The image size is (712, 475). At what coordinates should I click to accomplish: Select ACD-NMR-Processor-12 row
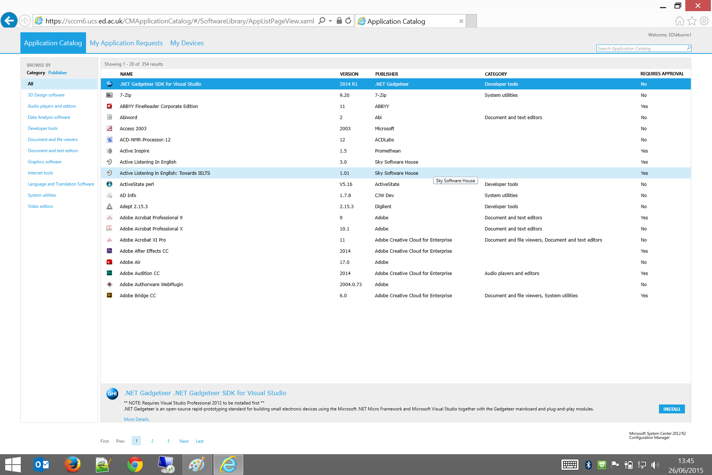point(396,140)
